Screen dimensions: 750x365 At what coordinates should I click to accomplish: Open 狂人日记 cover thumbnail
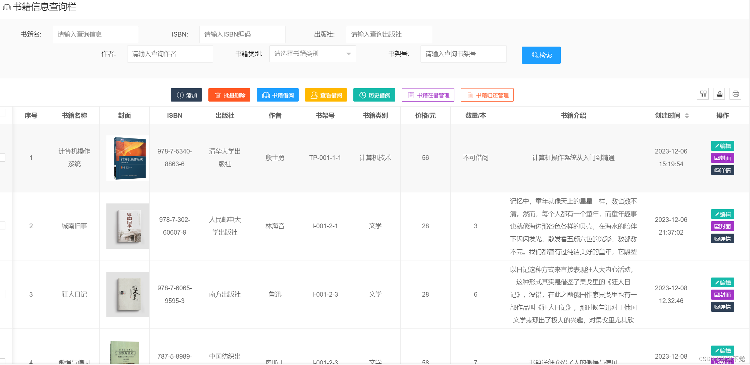click(128, 294)
